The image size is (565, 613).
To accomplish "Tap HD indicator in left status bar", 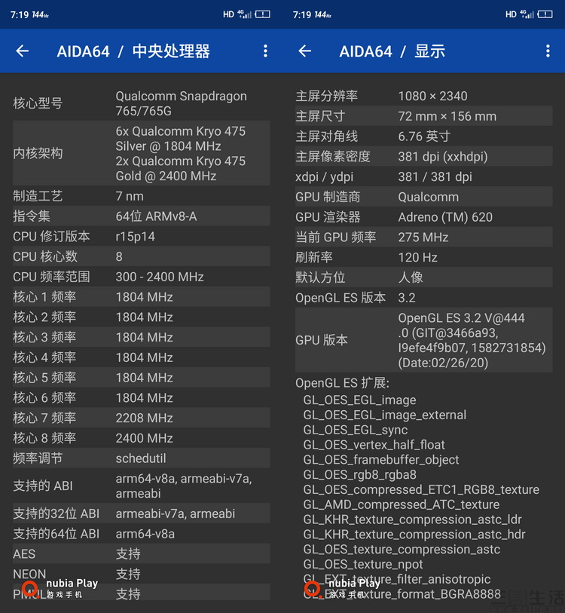I will pyautogui.click(x=228, y=14).
